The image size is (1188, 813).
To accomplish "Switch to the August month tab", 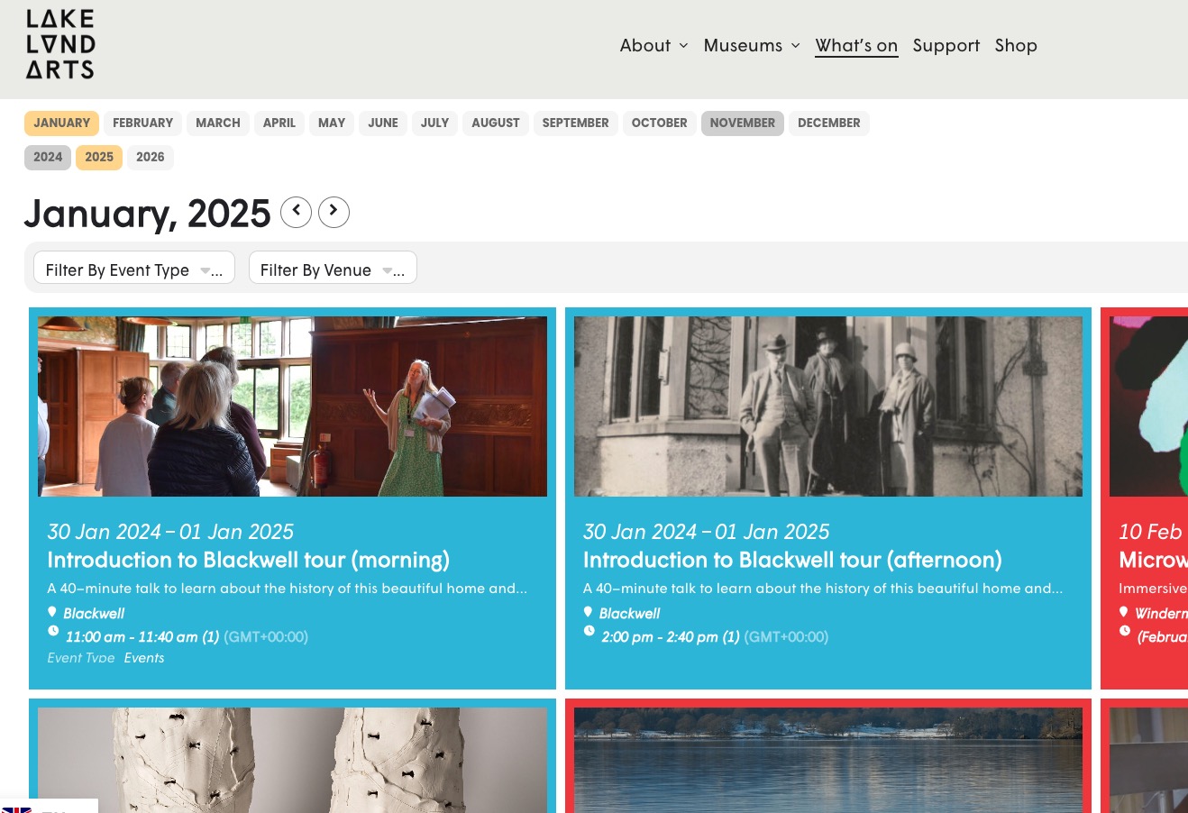I will coord(496,123).
